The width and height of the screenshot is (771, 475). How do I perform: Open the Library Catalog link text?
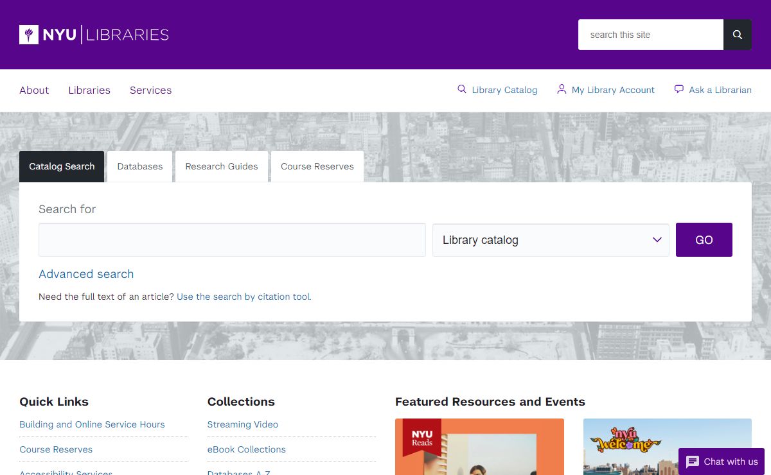[x=504, y=90]
